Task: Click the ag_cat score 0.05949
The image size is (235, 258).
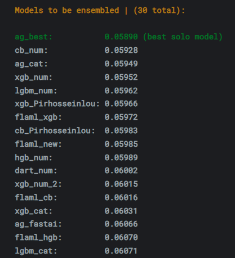Action: [x=121, y=64]
